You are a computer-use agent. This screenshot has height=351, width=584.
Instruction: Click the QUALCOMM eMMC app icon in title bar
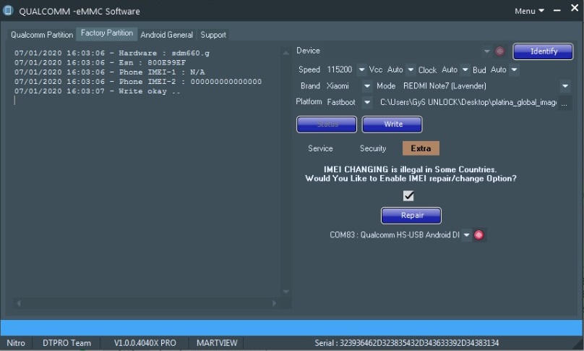[x=8, y=11]
